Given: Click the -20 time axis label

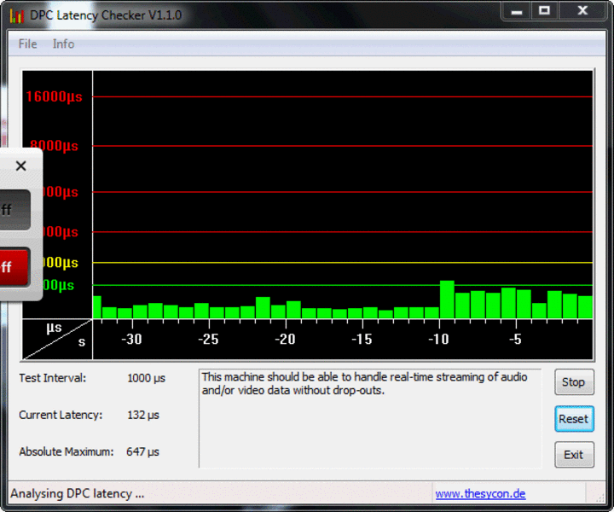Looking at the screenshot, I should point(285,340).
